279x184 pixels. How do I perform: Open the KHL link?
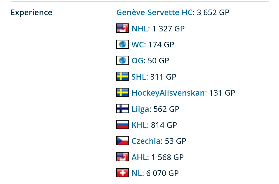[139, 125]
